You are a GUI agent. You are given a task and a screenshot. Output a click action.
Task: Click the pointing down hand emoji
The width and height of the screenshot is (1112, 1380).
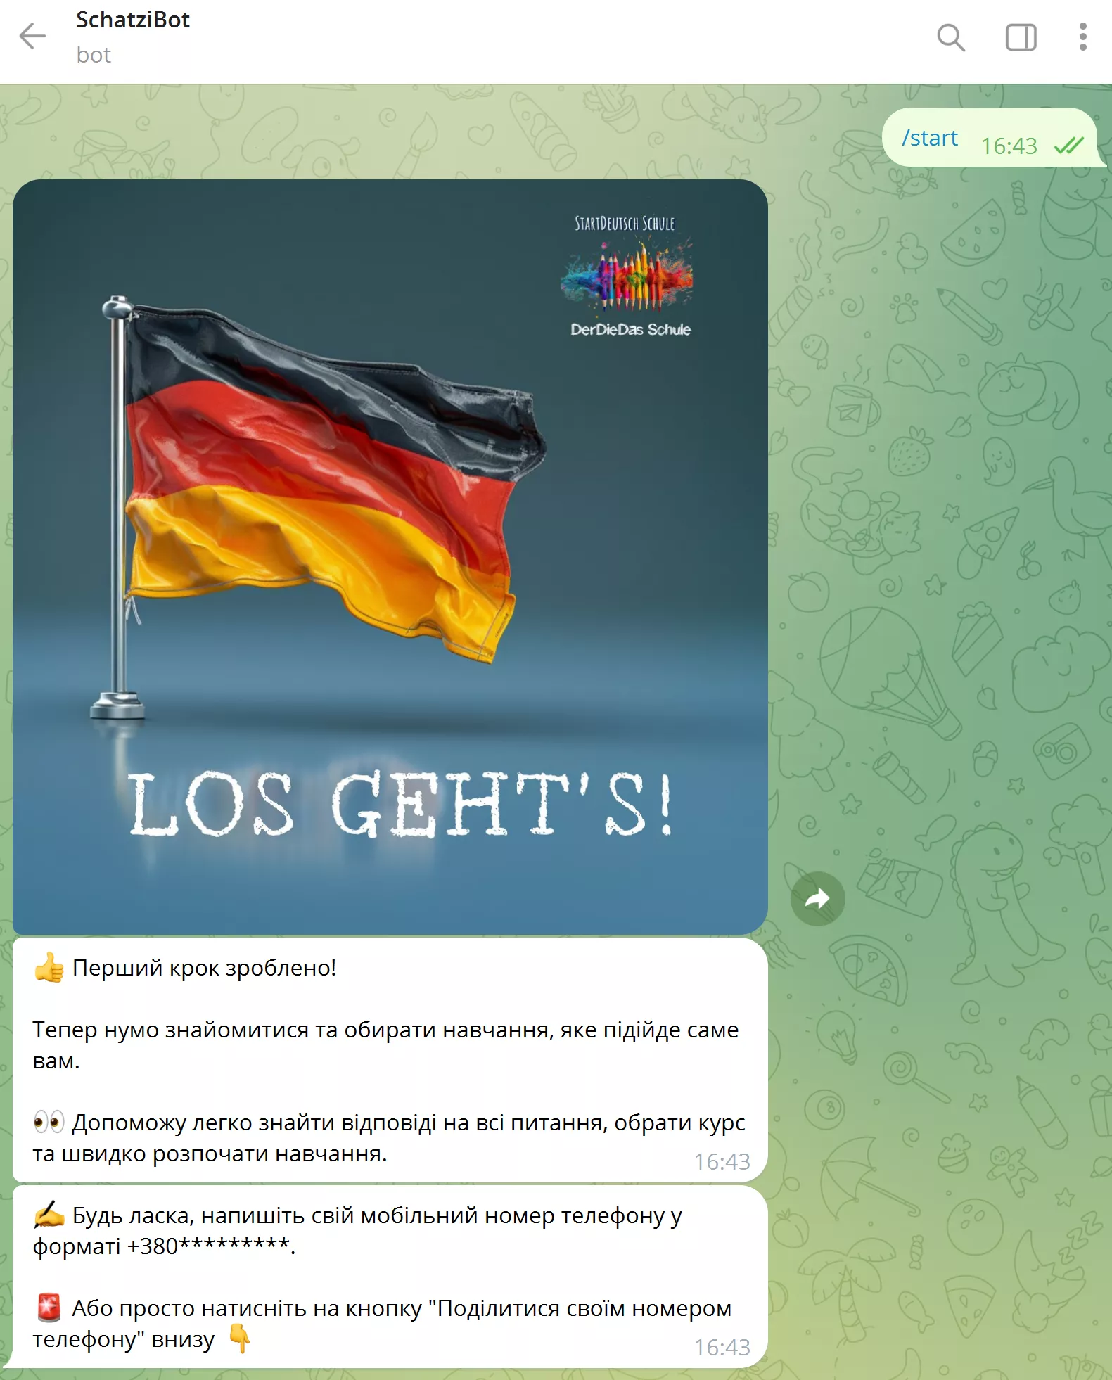tap(241, 1339)
